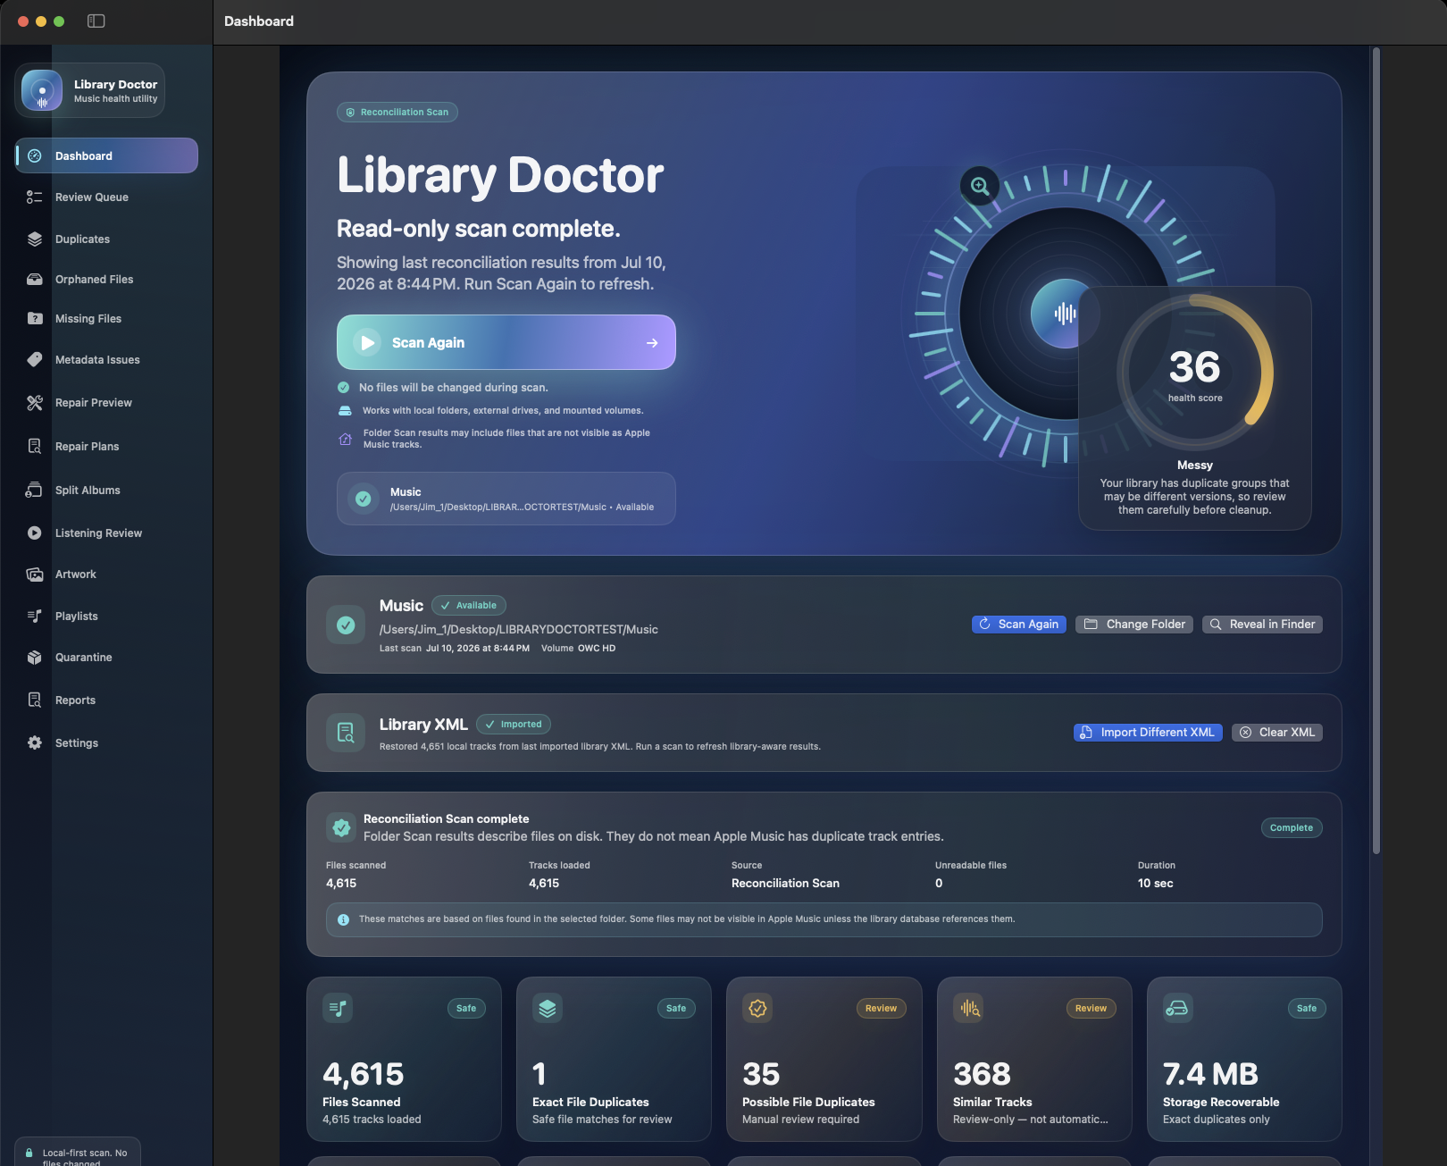Click the Repair Plans document icon
The image size is (1447, 1166).
35,446
